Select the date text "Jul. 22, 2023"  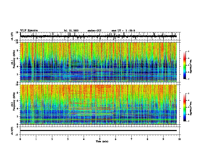click(x=71, y=31)
